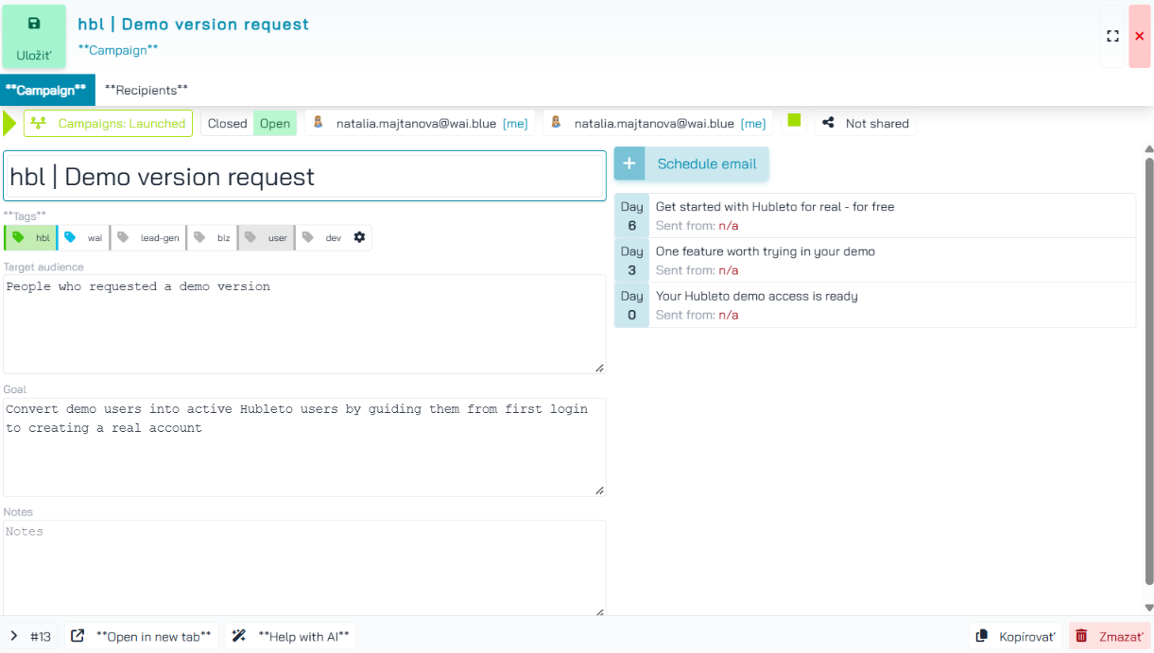Image resolution: width=1154 pixels, height=653 pixels.
Task: Open the campaign in a new tab
Action: pos(142,636)
